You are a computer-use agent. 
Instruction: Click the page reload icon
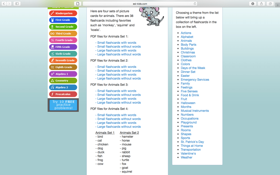point(195,4)
